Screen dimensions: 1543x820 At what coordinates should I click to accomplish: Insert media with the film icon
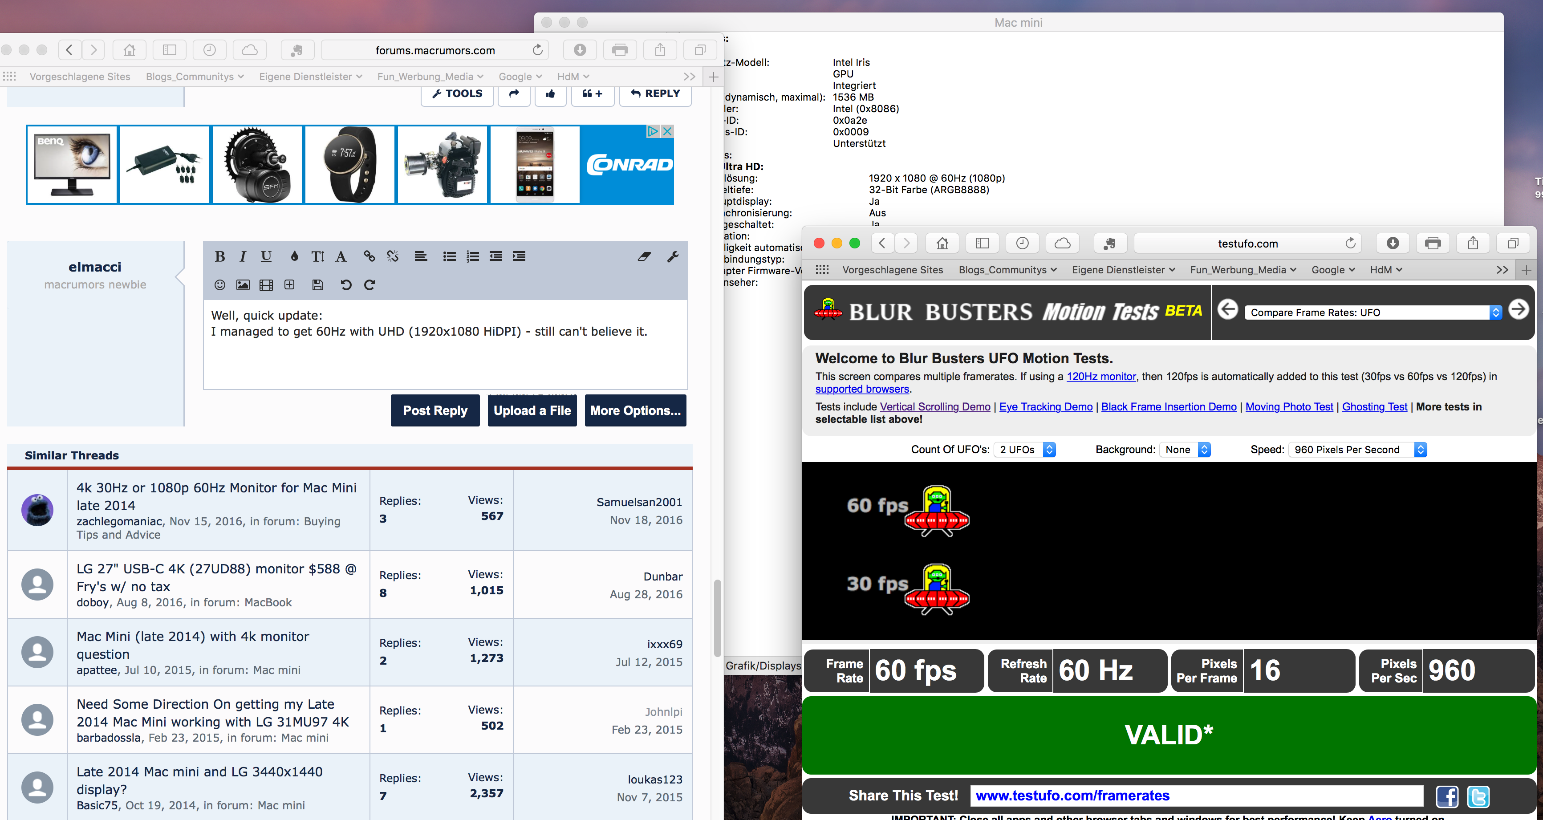coord(266,284)
